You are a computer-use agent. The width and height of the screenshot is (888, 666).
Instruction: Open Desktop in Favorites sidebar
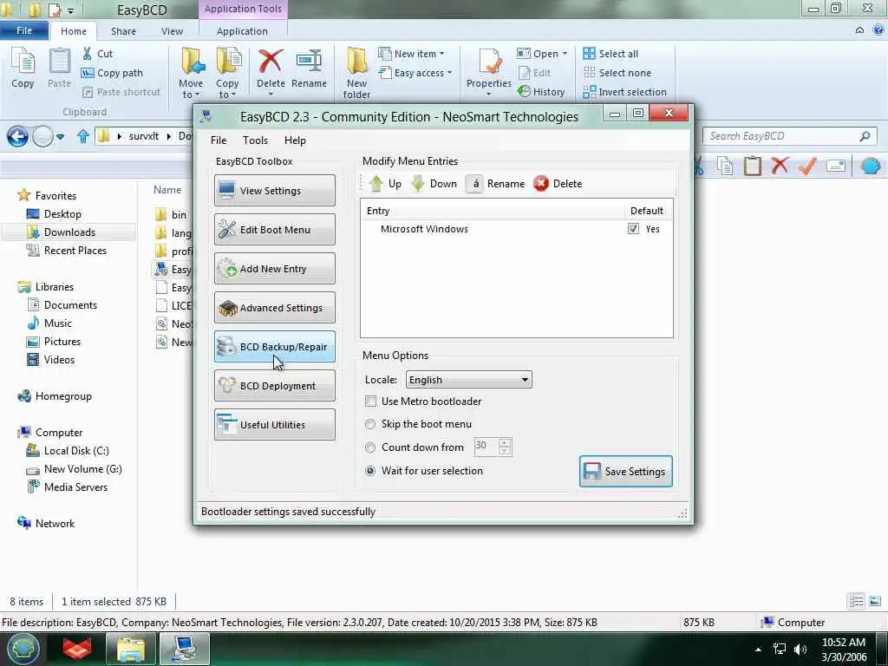pos(62,214)
